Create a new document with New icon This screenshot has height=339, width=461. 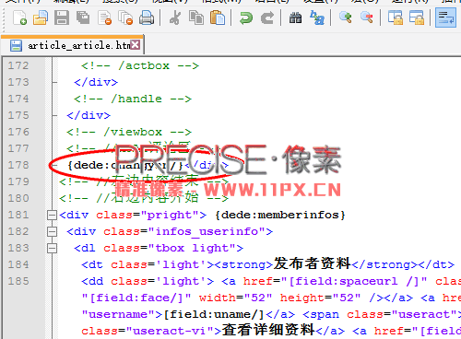point(19,18)
